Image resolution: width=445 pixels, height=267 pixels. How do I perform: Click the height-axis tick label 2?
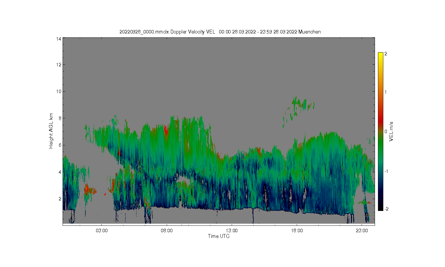pos(60,198)
